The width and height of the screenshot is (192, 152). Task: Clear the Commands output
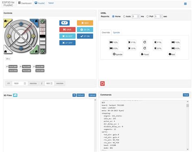(186, 95)
